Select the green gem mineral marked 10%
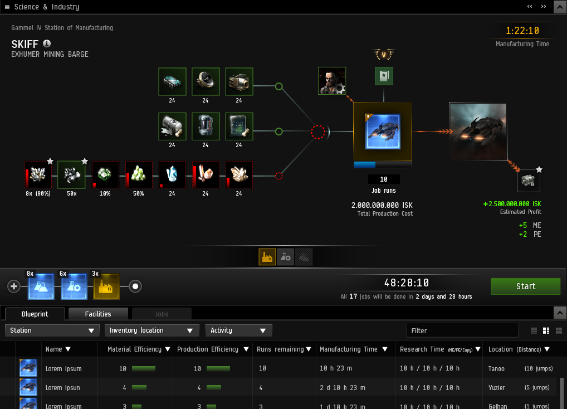Image resolution: width=567 pixels, height=409 pixels. (x=105, y=174)
